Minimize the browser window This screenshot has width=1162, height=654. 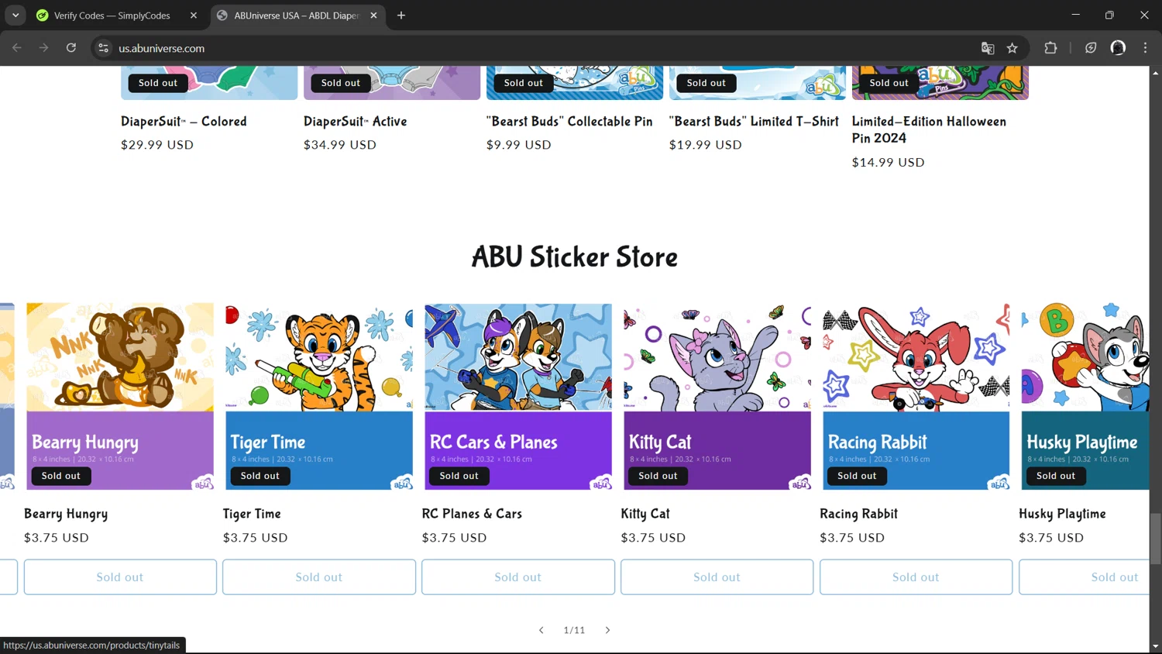coord(1075,15)
